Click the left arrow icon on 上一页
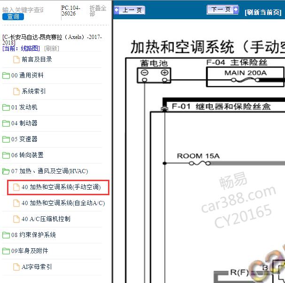 [x=117, y=10]
